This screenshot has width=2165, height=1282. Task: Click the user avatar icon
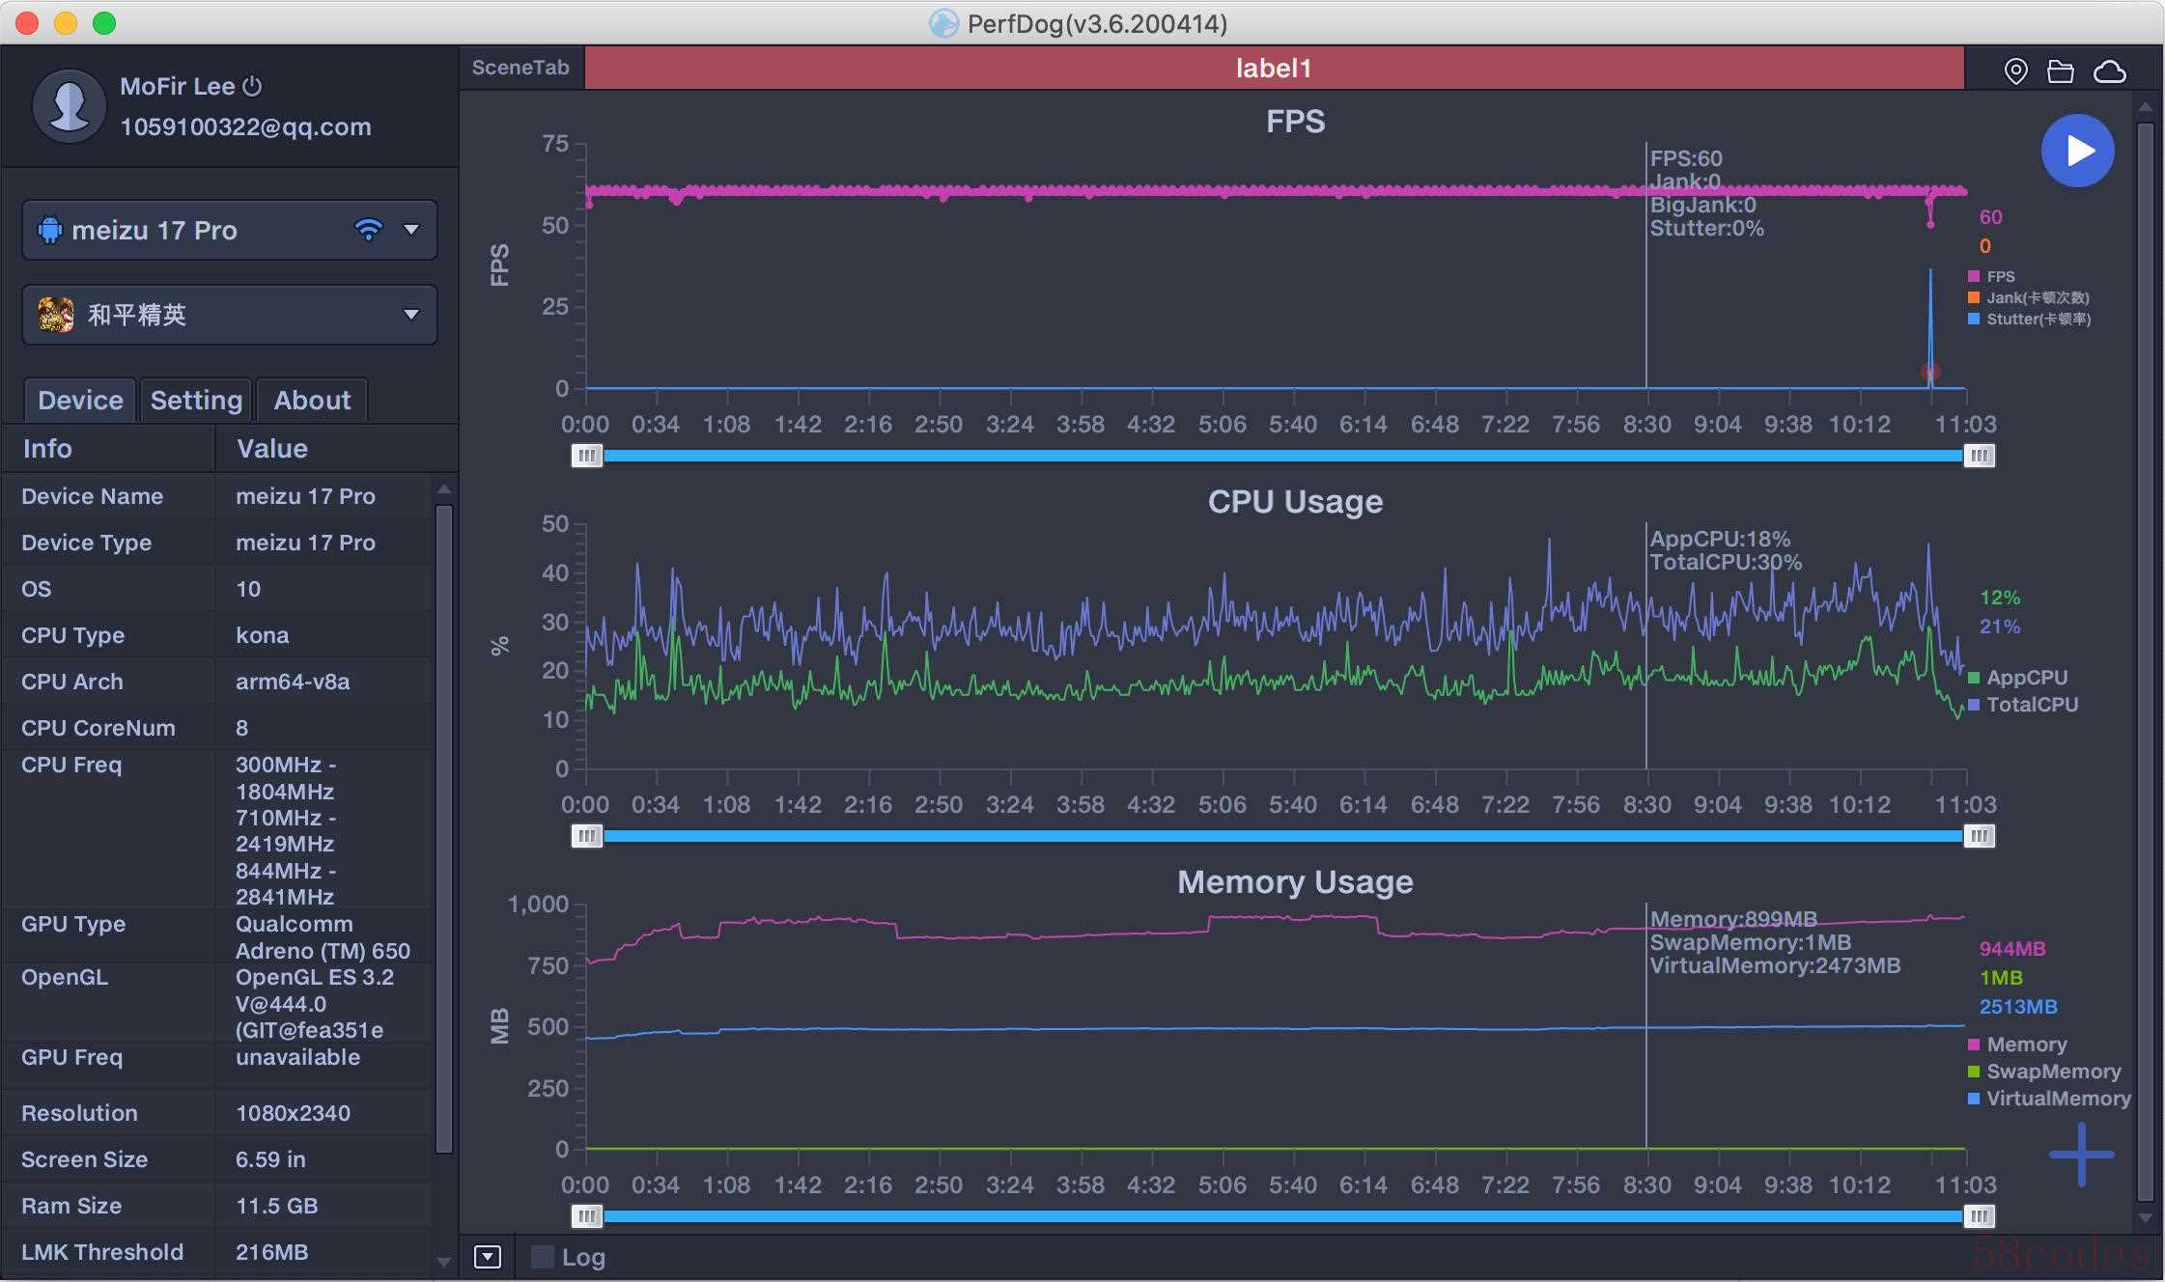point(69,105)
